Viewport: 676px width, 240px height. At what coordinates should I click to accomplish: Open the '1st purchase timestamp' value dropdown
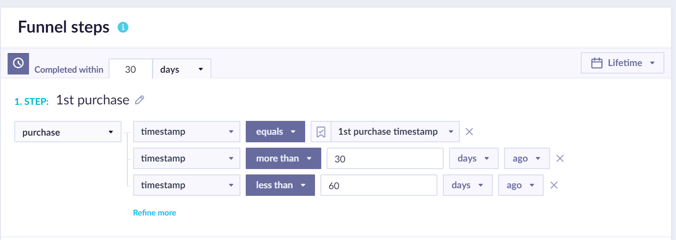[395, 132]
